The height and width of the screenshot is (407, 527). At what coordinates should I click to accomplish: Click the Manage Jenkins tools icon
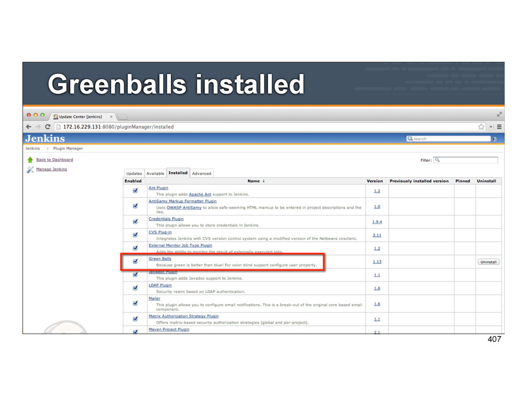click(30, 169)
